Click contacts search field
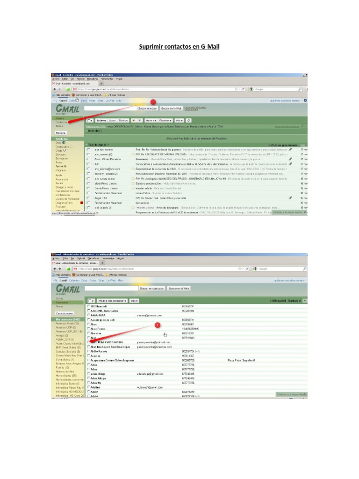Viewport: 359px width, 479px height. [x=111, y=288]
